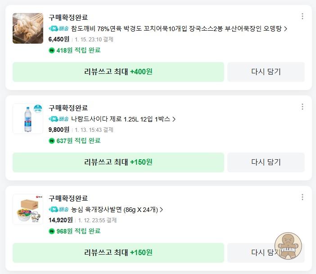Write a review for +400원 on fish cake order

tap(118, 72)
